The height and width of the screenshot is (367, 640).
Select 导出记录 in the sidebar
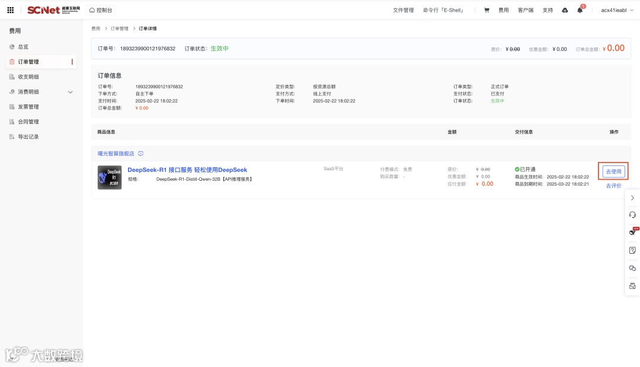pyautogui.click(x=28, y=137)
